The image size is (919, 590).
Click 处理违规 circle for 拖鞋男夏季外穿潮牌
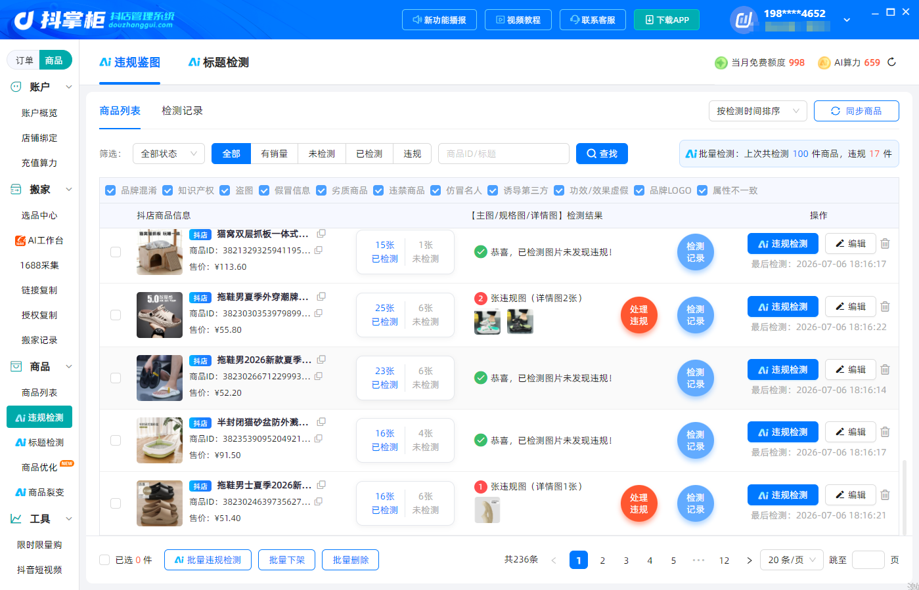coord(639,315)
